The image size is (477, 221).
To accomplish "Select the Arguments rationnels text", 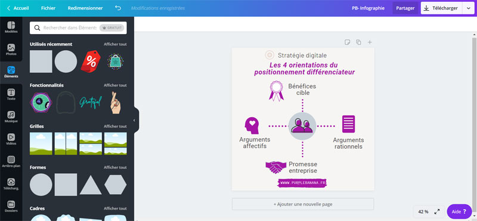I will click(x=348, y=143).
